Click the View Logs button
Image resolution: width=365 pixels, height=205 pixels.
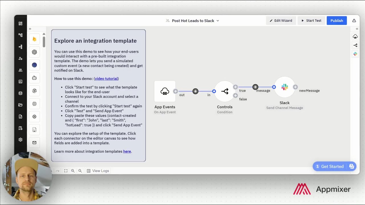pyautogui.click(x=98, y=171)
